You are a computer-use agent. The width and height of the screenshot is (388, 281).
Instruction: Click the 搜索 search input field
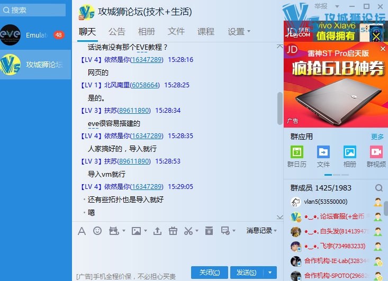click(x=35, y=10)
